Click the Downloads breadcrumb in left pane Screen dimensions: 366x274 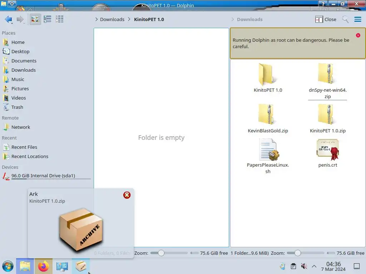[x=112, y=19]
